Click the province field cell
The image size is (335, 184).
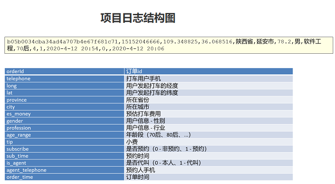[x=64, y=100]
